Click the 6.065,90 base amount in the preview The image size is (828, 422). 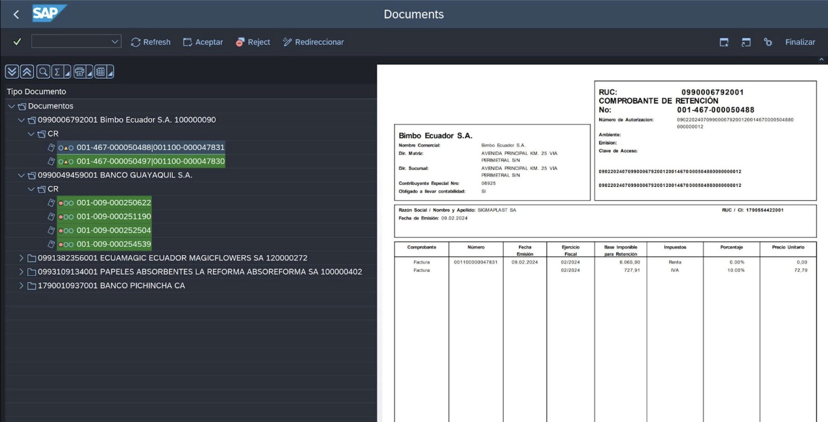[x=630, y=262]
